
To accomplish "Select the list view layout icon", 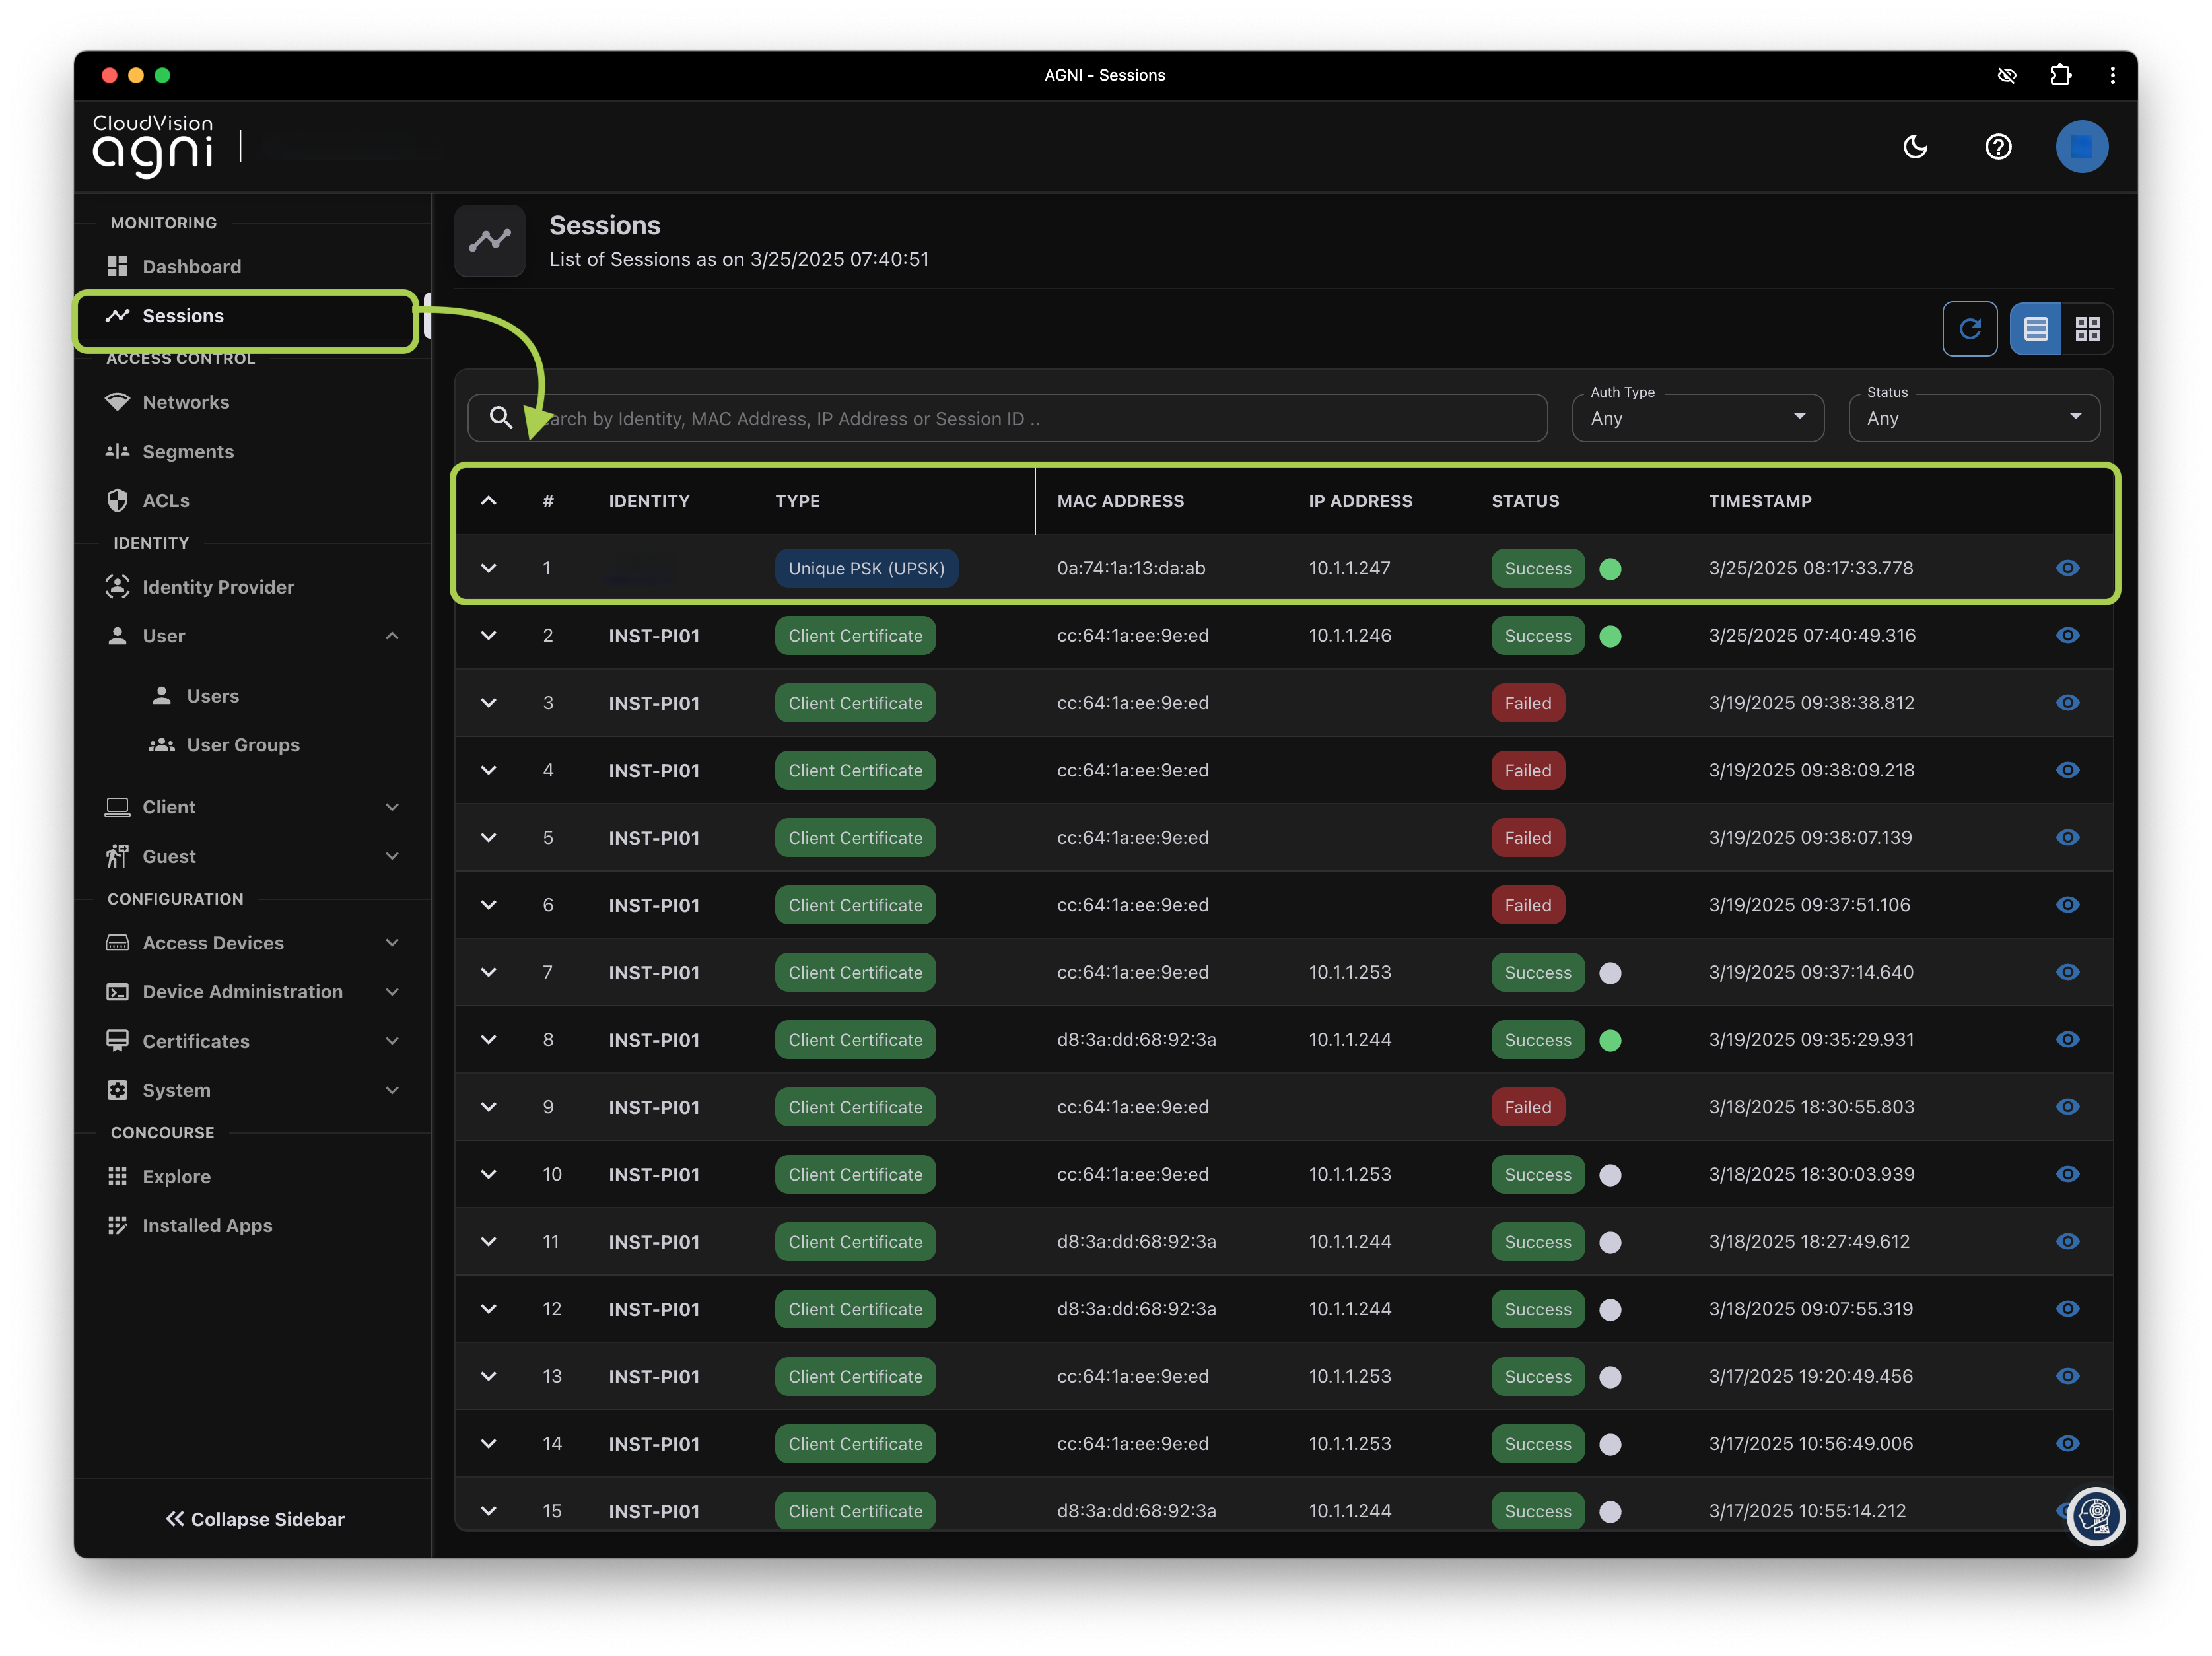I will click(x=2035, y=329).
